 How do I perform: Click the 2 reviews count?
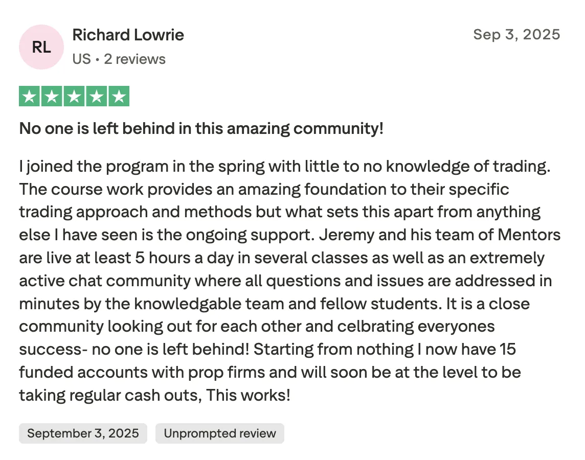tap(134, 59)
